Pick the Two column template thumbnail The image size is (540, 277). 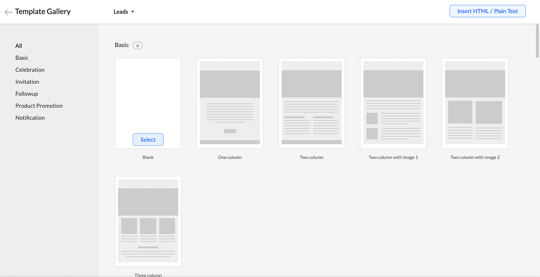tap(312, 103)
